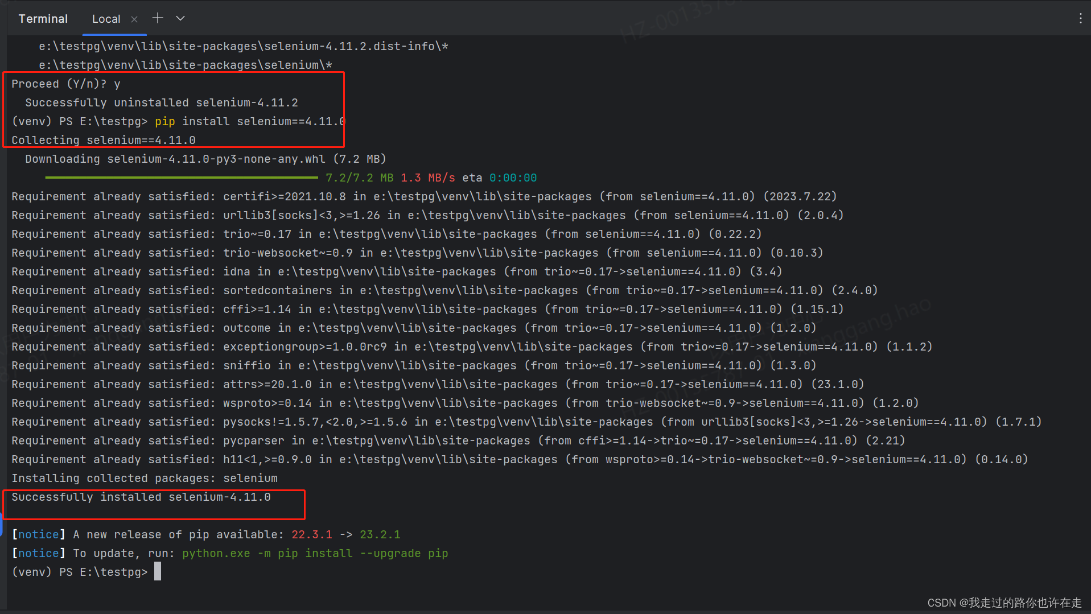Click the 'site-packages\selenium\*' path line
The width and height of the screenshot is (1091, 614).
click(x=186, y=65)
